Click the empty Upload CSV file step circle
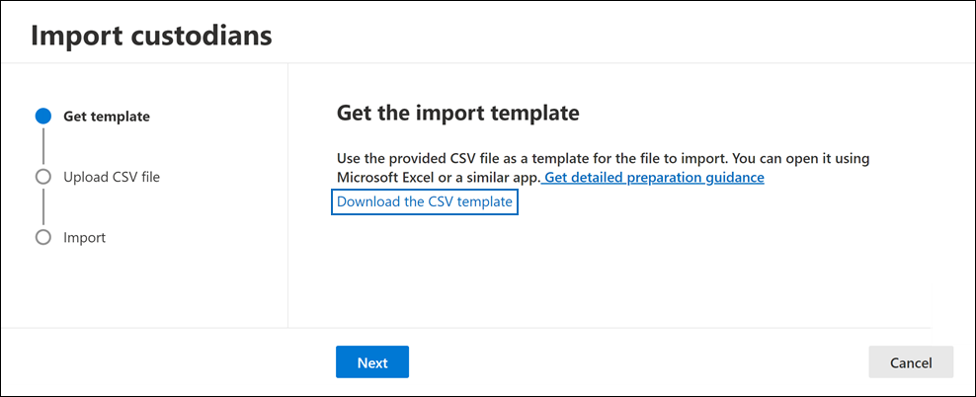The width and height of the screenshot is (976, 397). pyautogui.click(x=42, y=177)
